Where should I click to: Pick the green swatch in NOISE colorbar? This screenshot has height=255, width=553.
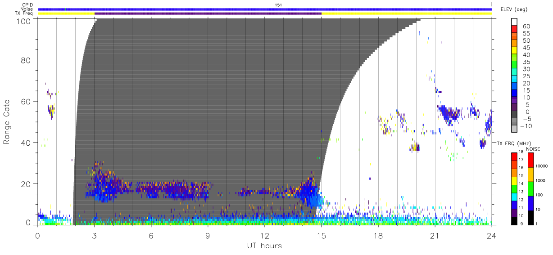point(530,188)
